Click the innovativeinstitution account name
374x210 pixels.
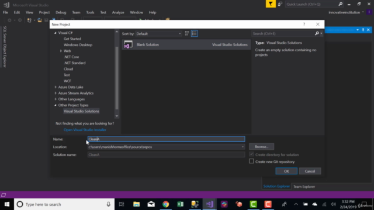344,12
